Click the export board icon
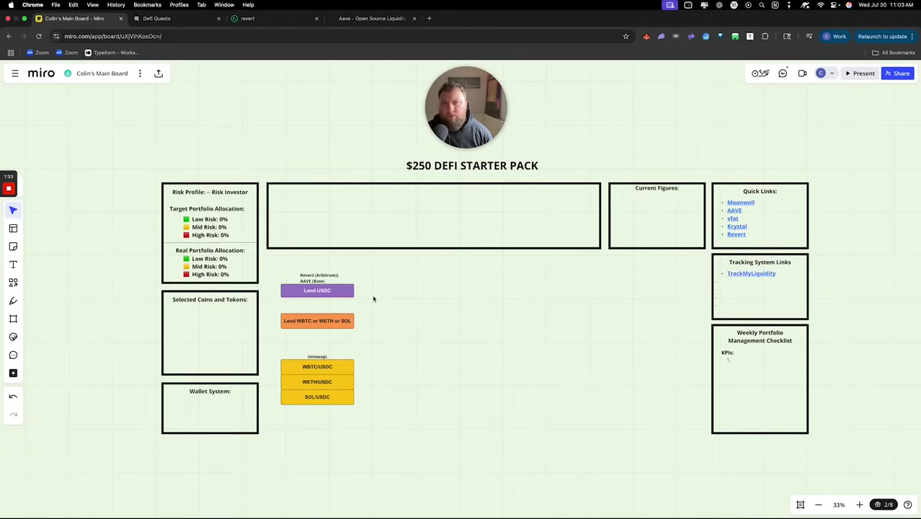Image resolution: width=921 pixels, height=519 pixels. 159,74
